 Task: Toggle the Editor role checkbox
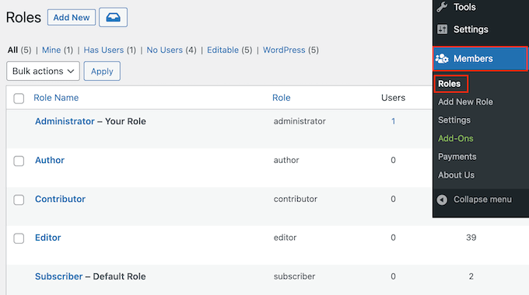click(19, 238)
